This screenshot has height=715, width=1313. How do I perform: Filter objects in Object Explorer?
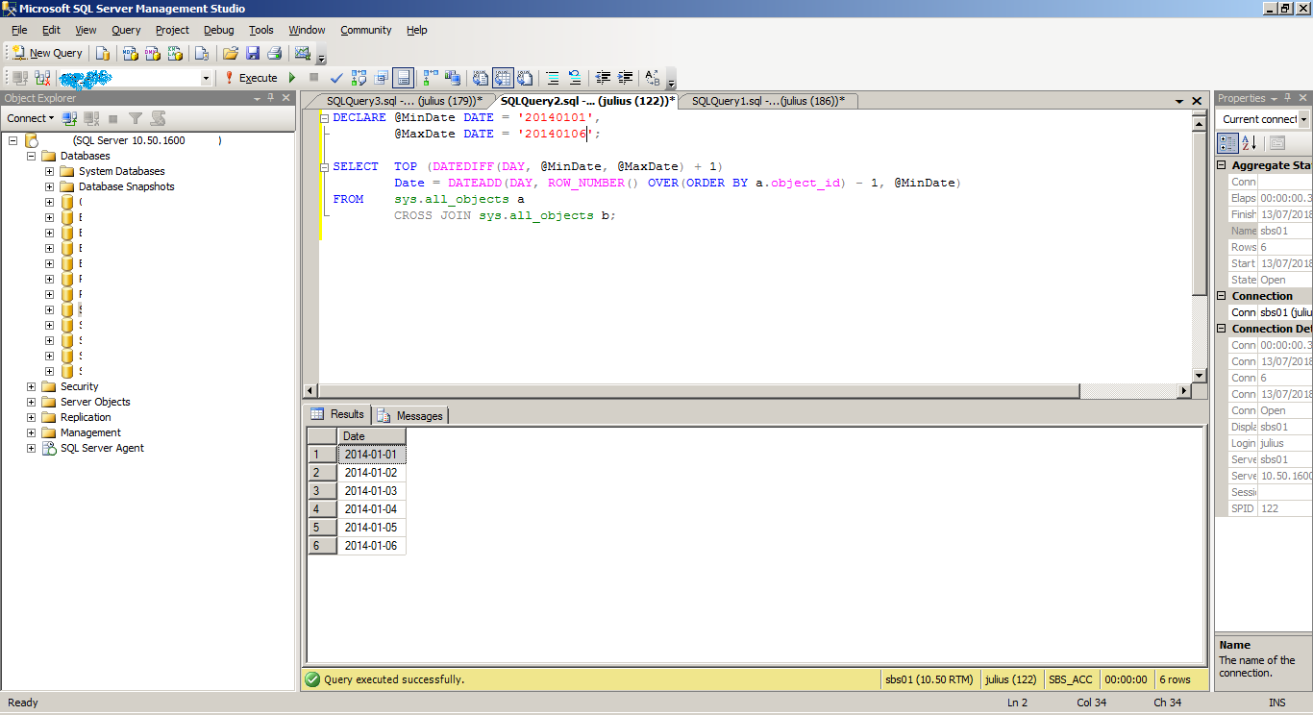click(x=136, y=118)
